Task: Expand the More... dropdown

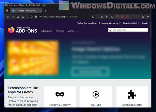Action: coord(72,31)
